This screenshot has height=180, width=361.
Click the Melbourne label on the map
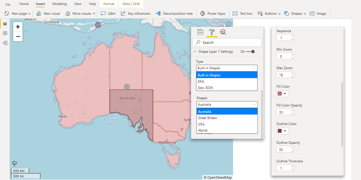167,142
